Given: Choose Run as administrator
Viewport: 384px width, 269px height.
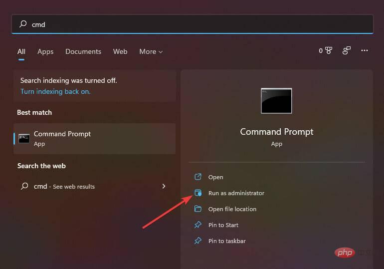Looking at the screenshot, I should point(236,193).
